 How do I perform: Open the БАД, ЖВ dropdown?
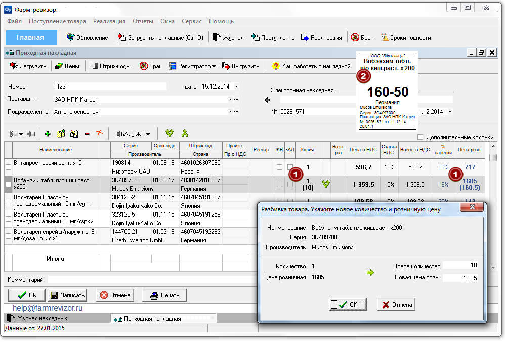134,134
